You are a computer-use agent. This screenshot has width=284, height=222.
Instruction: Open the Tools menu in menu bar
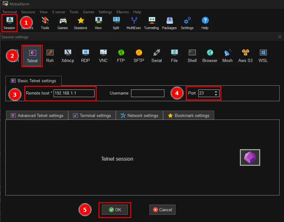pyautogui.click(x=74, y=12)
